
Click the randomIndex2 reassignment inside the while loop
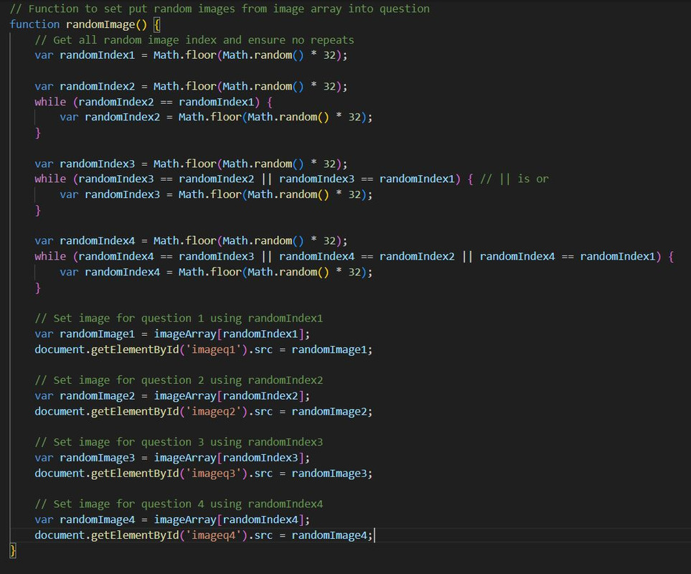(216, 117)
